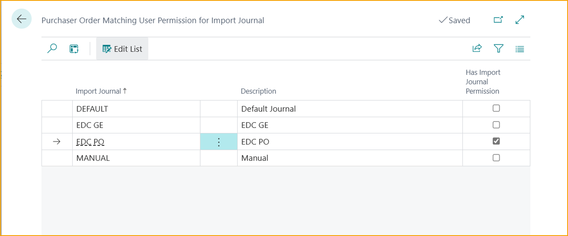The height and width of the screenshot is (236, 568).
Task: Click the Default Journal description cell
Action: pyautogui.click(x=268, y=109)
